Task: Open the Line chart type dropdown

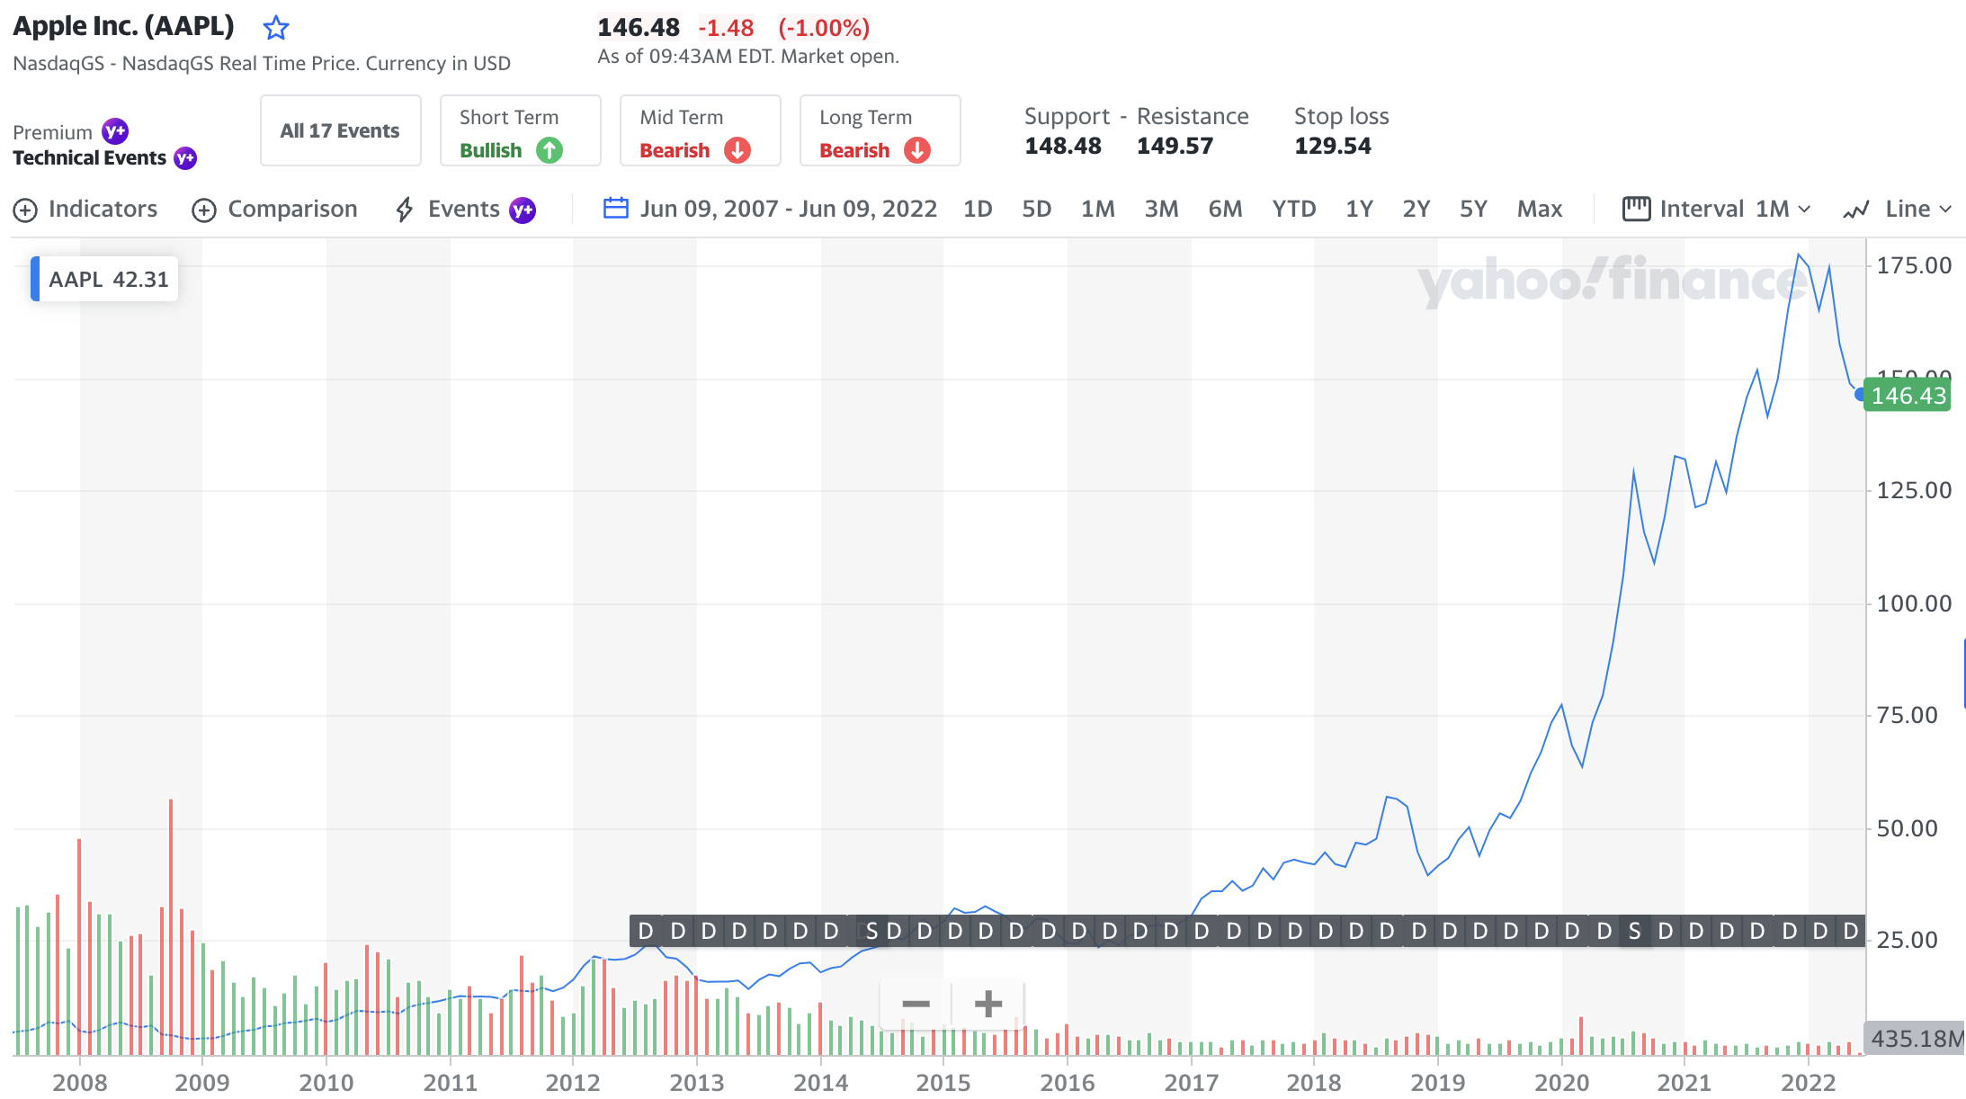Action: [x=1898, y=210]
